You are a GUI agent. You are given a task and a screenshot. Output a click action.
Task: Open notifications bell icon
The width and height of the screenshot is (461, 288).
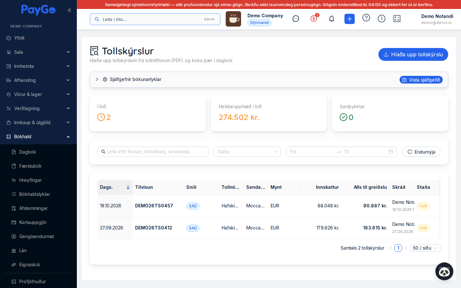332,19
